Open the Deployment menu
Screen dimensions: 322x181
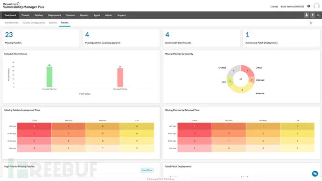[55, 15]
